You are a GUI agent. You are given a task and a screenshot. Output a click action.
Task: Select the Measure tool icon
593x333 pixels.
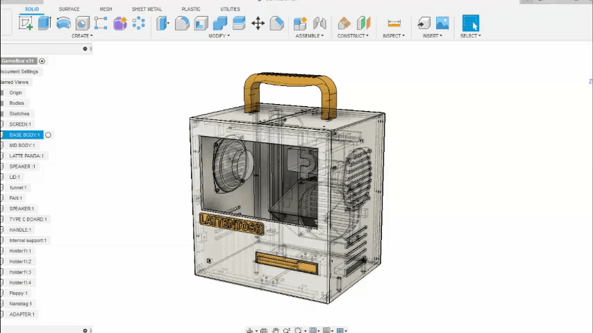pos(394,24)
